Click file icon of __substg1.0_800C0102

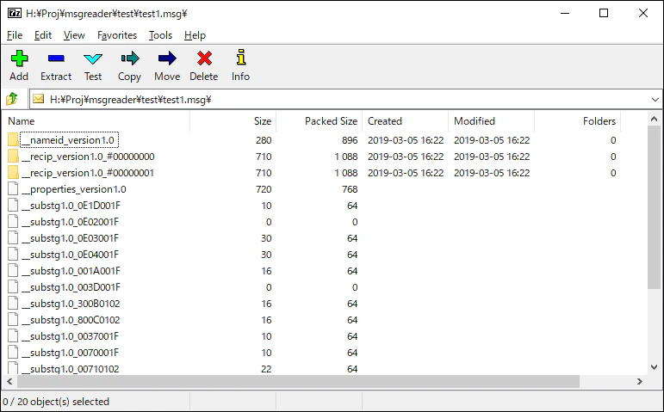(x=13, y=320)
